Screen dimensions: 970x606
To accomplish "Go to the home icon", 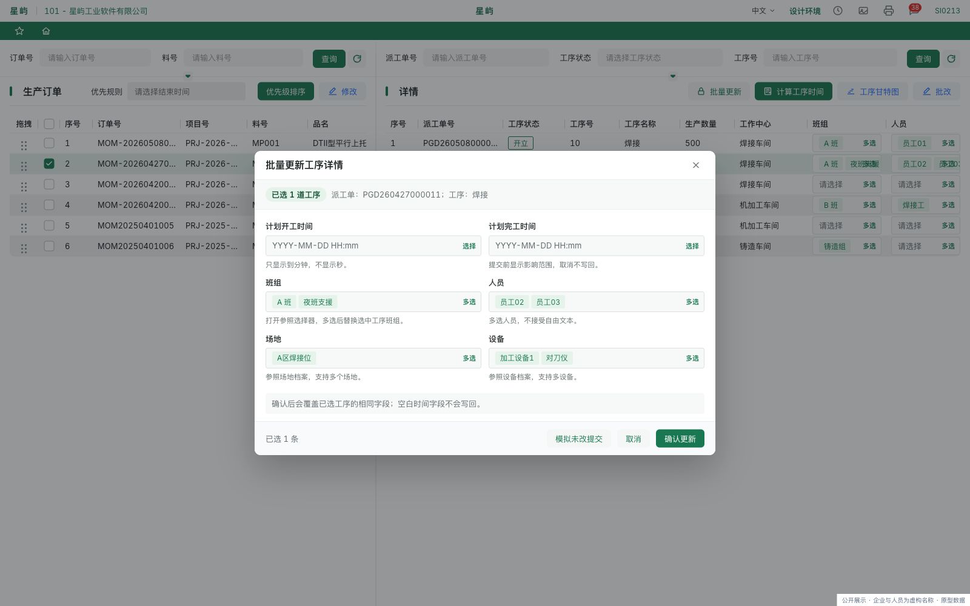I will (46, 31).
